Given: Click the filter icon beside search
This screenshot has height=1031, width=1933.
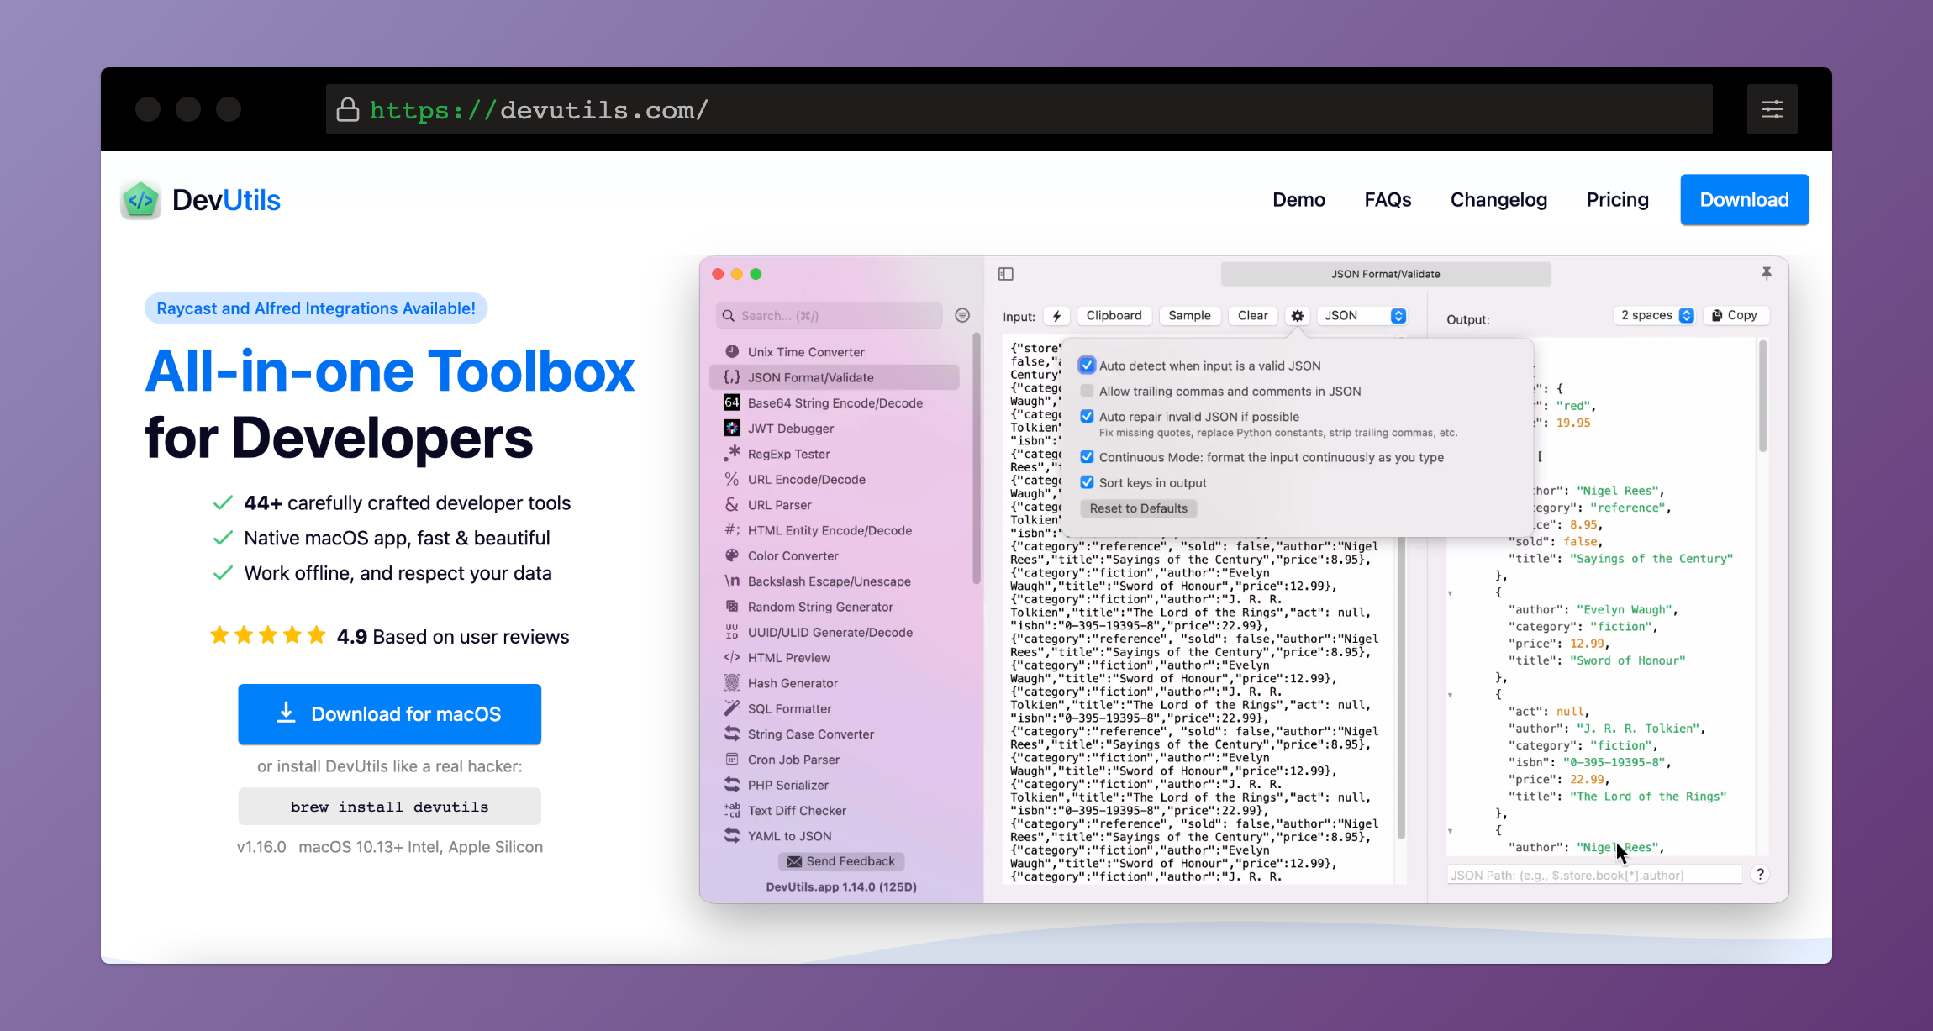Looking at the screenshot, I should (962, 315).
